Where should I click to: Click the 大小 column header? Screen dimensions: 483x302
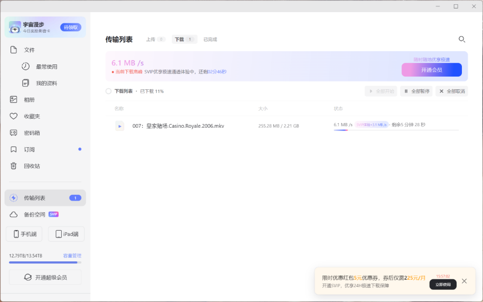[x=263, y=109]
